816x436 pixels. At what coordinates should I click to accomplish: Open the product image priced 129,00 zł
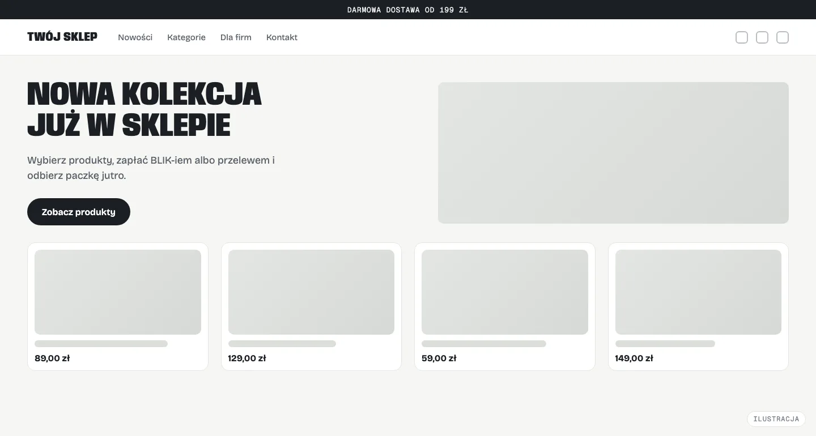pos(311,292)
